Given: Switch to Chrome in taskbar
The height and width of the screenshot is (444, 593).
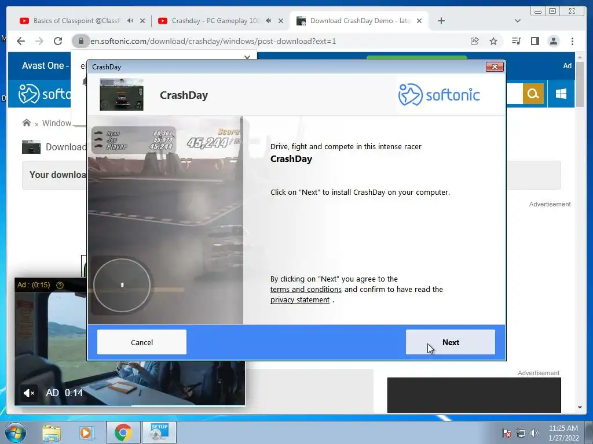Looking at the screenshot, I should 123,432.
